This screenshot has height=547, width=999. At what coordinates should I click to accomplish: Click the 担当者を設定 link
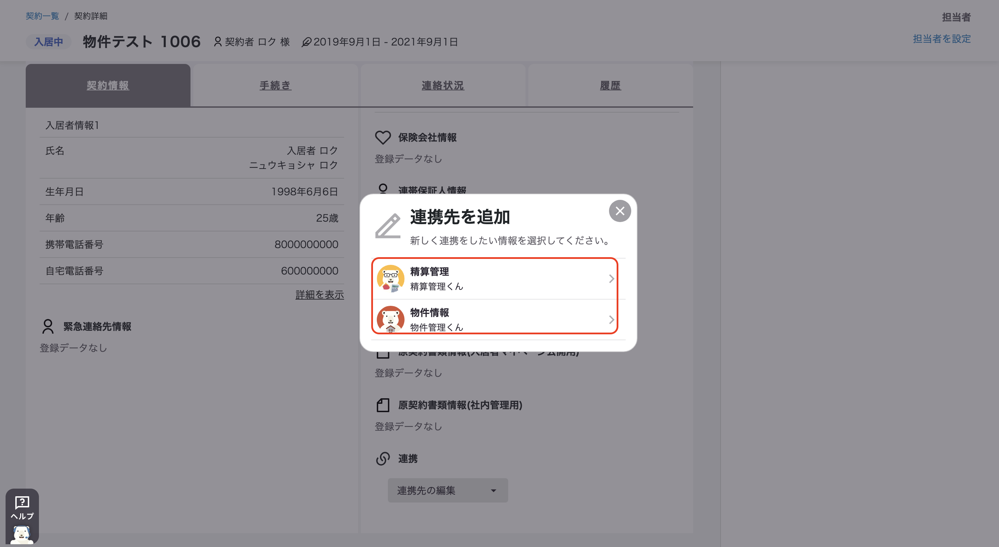point(942,39)
